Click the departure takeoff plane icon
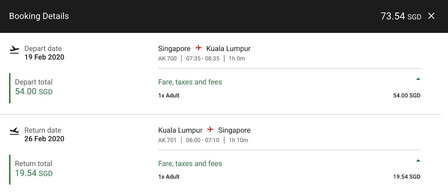 pyautogui.click(x=14, y=50)
